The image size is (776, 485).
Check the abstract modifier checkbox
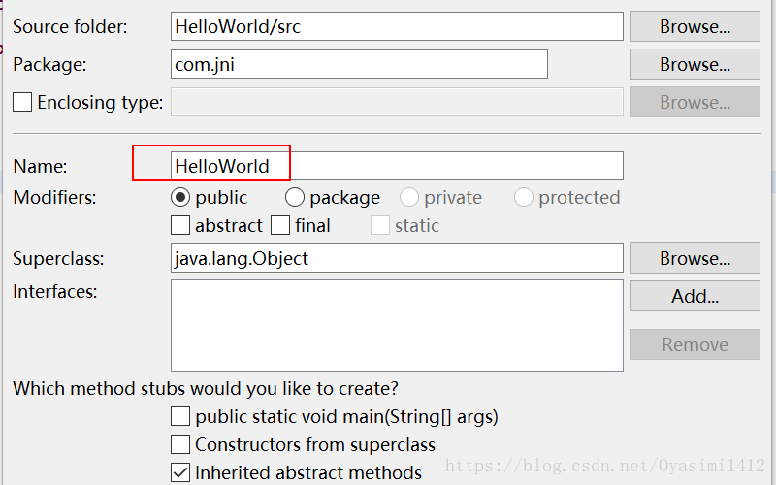coord(180,226)
